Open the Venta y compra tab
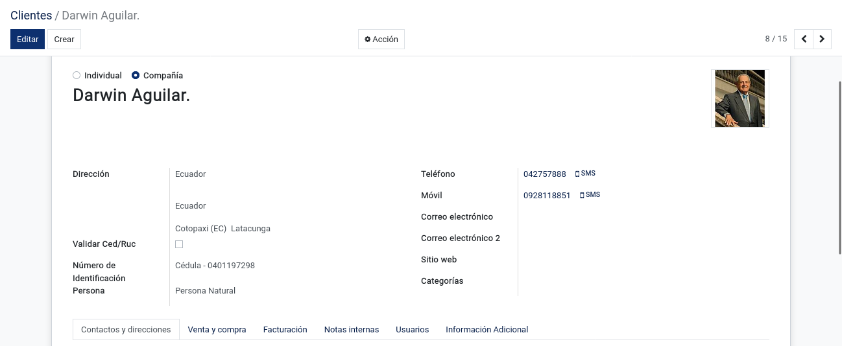This screenshot has height=346, width=842. click(217, 329)
